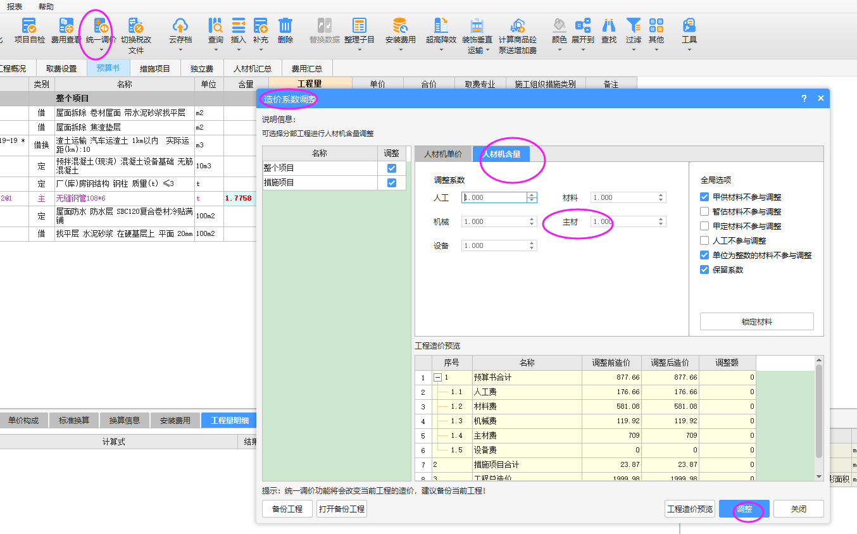The height and width of the screenshot is (534, 857).
Task: Click the help question mark in 造价系数调整 dialog
Action: tap(804, 99)
